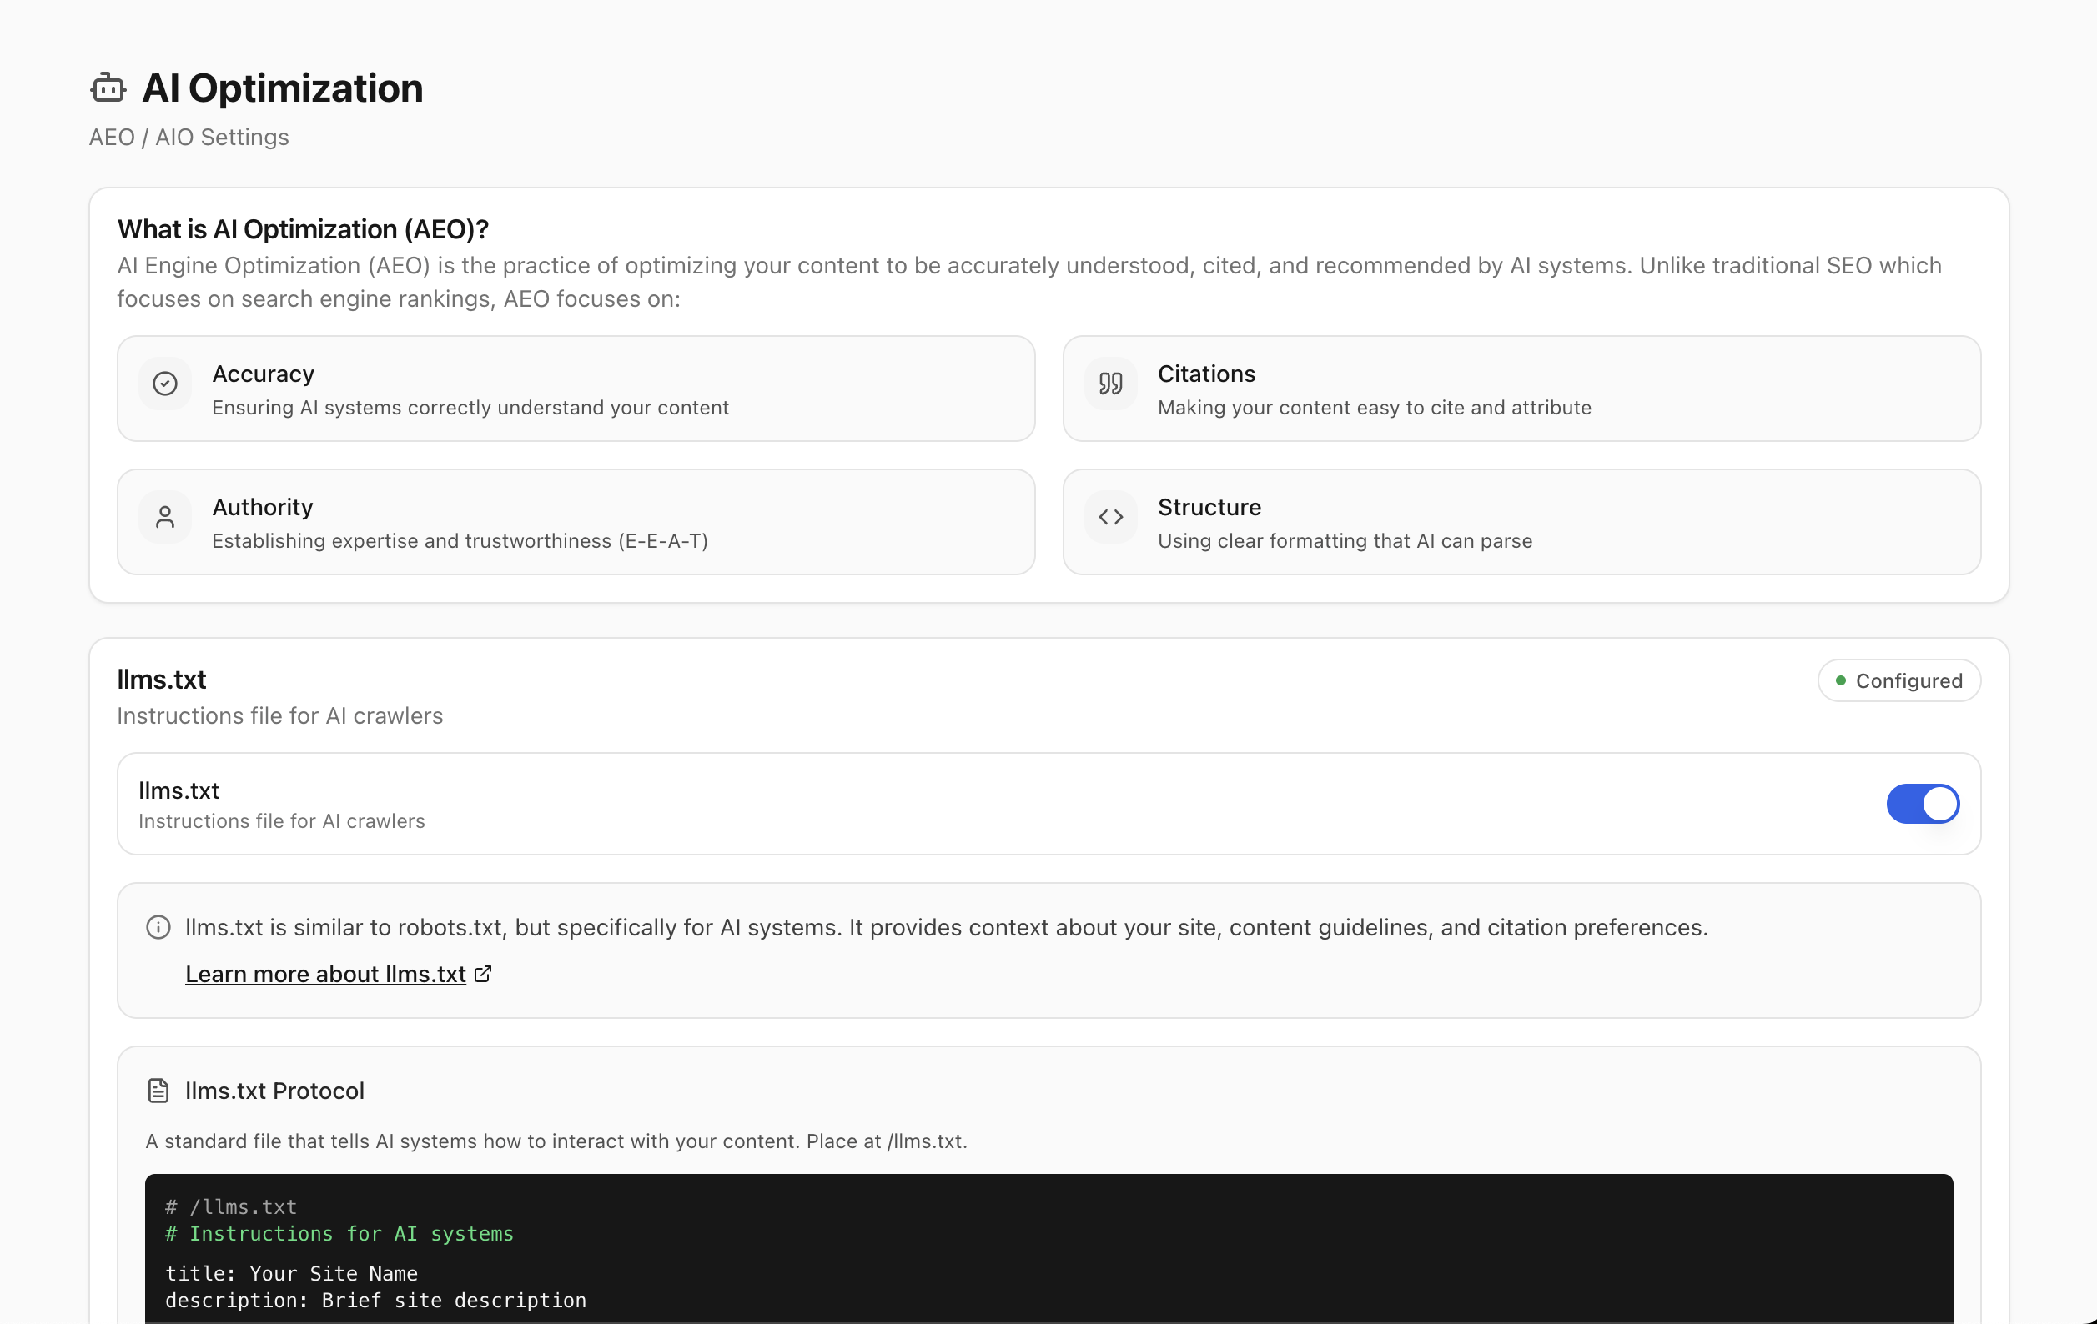Click 'Making your content easy to cite and attribute'
This screenshot has width=2097, height=1324.
pos(1374,408)
